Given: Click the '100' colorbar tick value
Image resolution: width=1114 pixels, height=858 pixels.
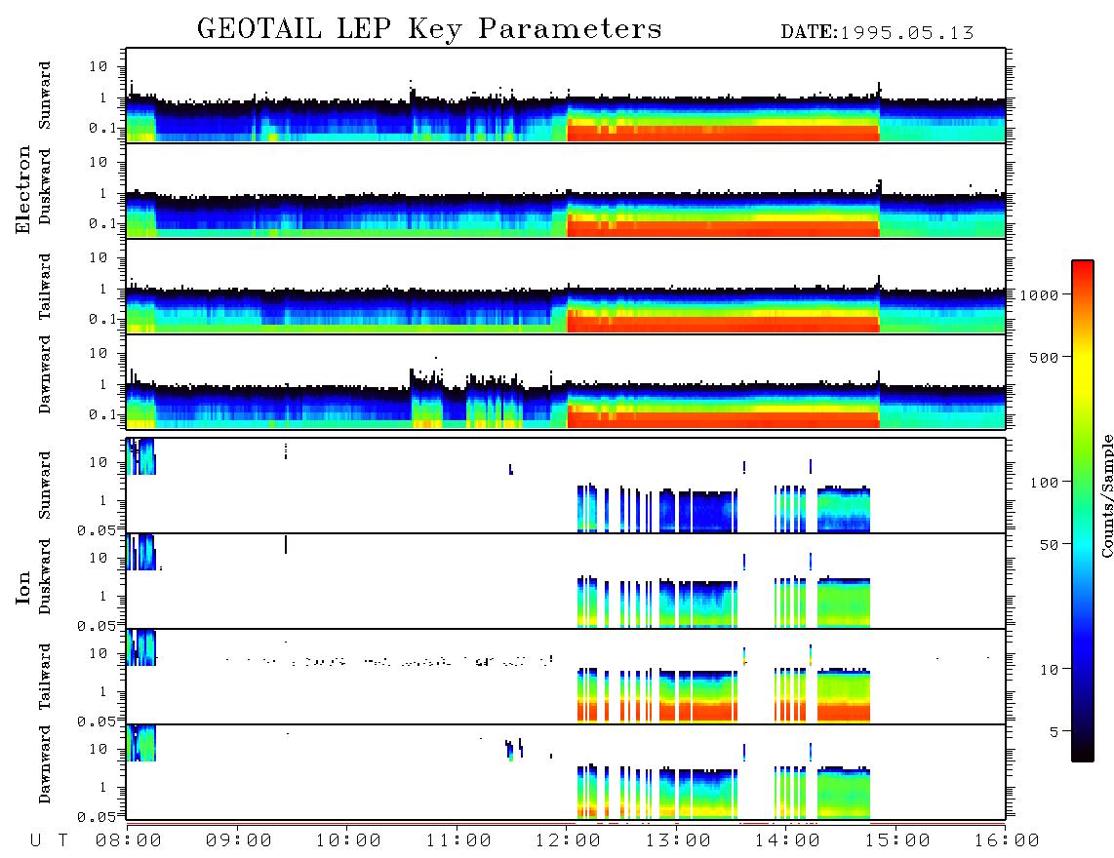Looking at the screenshot, I should [x=1044, y=483].
